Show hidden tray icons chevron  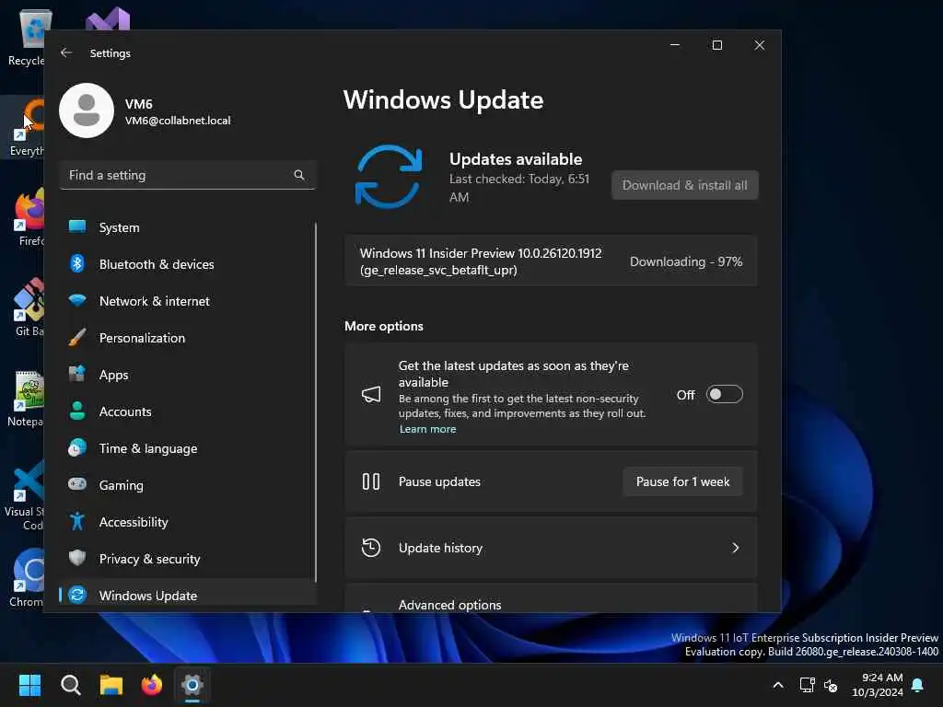(x=777, y=685)
